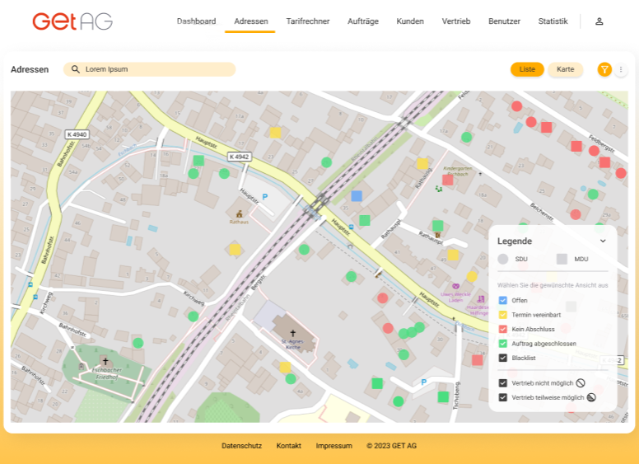Click the GET AG logo

tap(72, 21)
